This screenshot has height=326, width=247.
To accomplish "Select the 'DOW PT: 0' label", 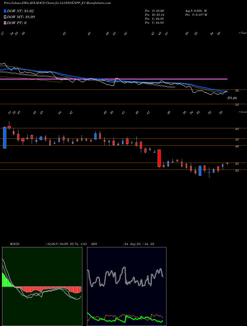I will click(x=17, y=23).
